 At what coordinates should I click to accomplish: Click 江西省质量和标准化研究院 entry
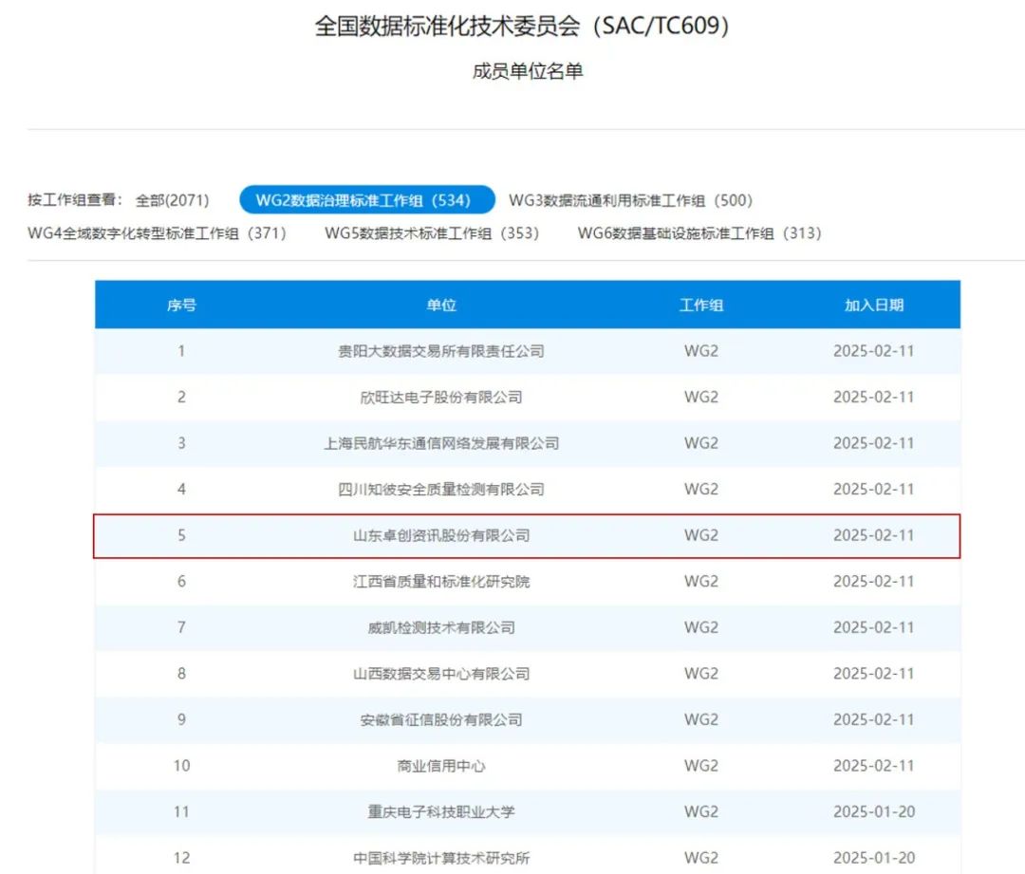pyautogui.click(x=441, y=582)
